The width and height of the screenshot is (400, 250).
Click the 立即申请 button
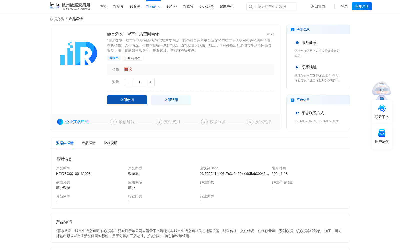click(x=127, y=100)
